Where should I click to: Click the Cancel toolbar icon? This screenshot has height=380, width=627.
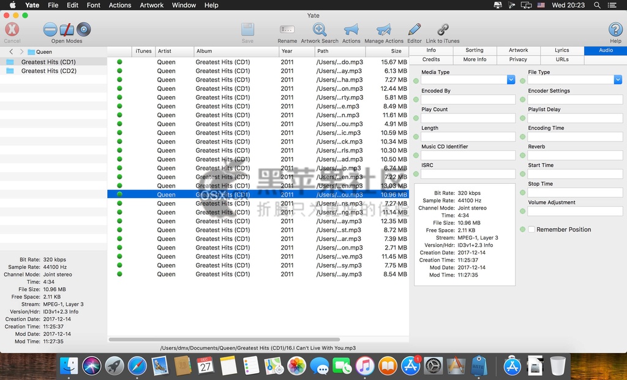12,29
